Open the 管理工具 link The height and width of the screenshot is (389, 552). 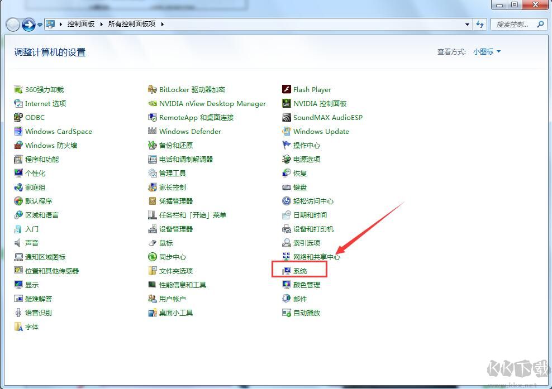coord(173,174)
